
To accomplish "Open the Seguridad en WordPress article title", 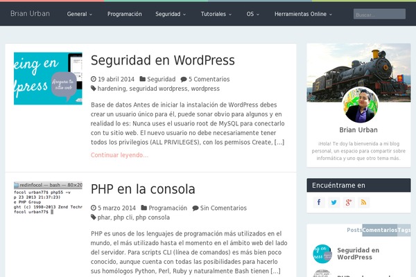I will (163, 60).
